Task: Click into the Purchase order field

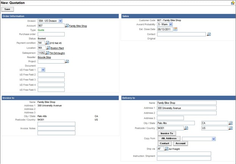Action: pyautogui.click(x=51, y=34)
